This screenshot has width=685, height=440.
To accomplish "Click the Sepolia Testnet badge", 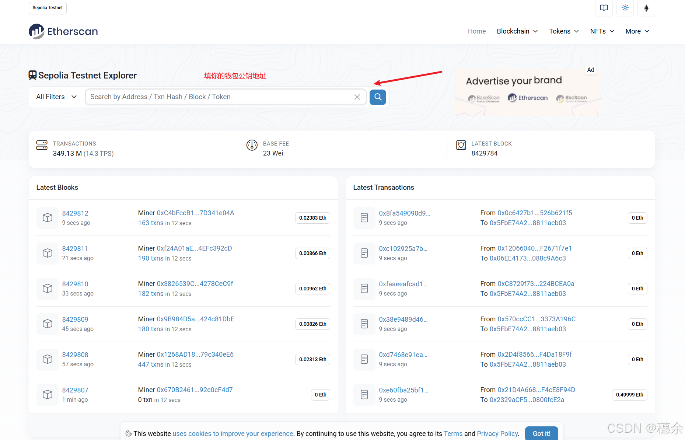I will tap(48, 8).
